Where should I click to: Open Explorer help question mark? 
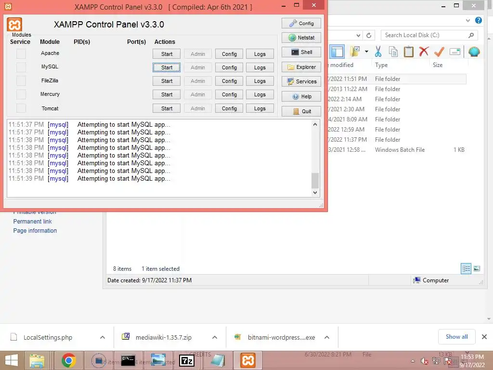(x=479, y=20)
